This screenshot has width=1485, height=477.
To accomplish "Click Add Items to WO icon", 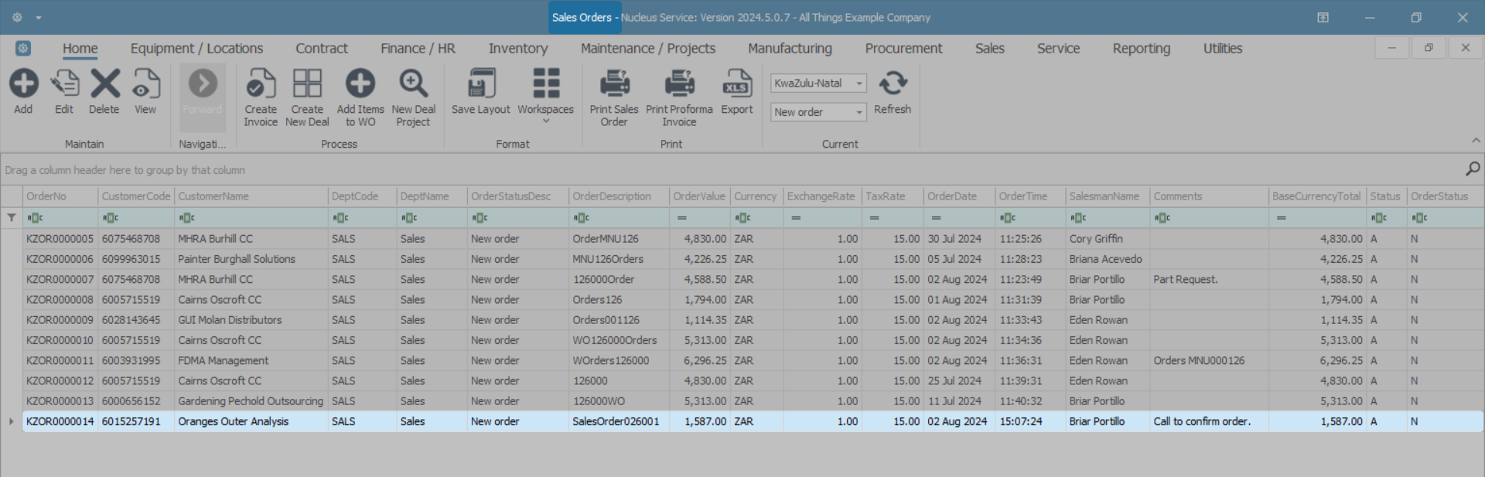I will 360,84.
